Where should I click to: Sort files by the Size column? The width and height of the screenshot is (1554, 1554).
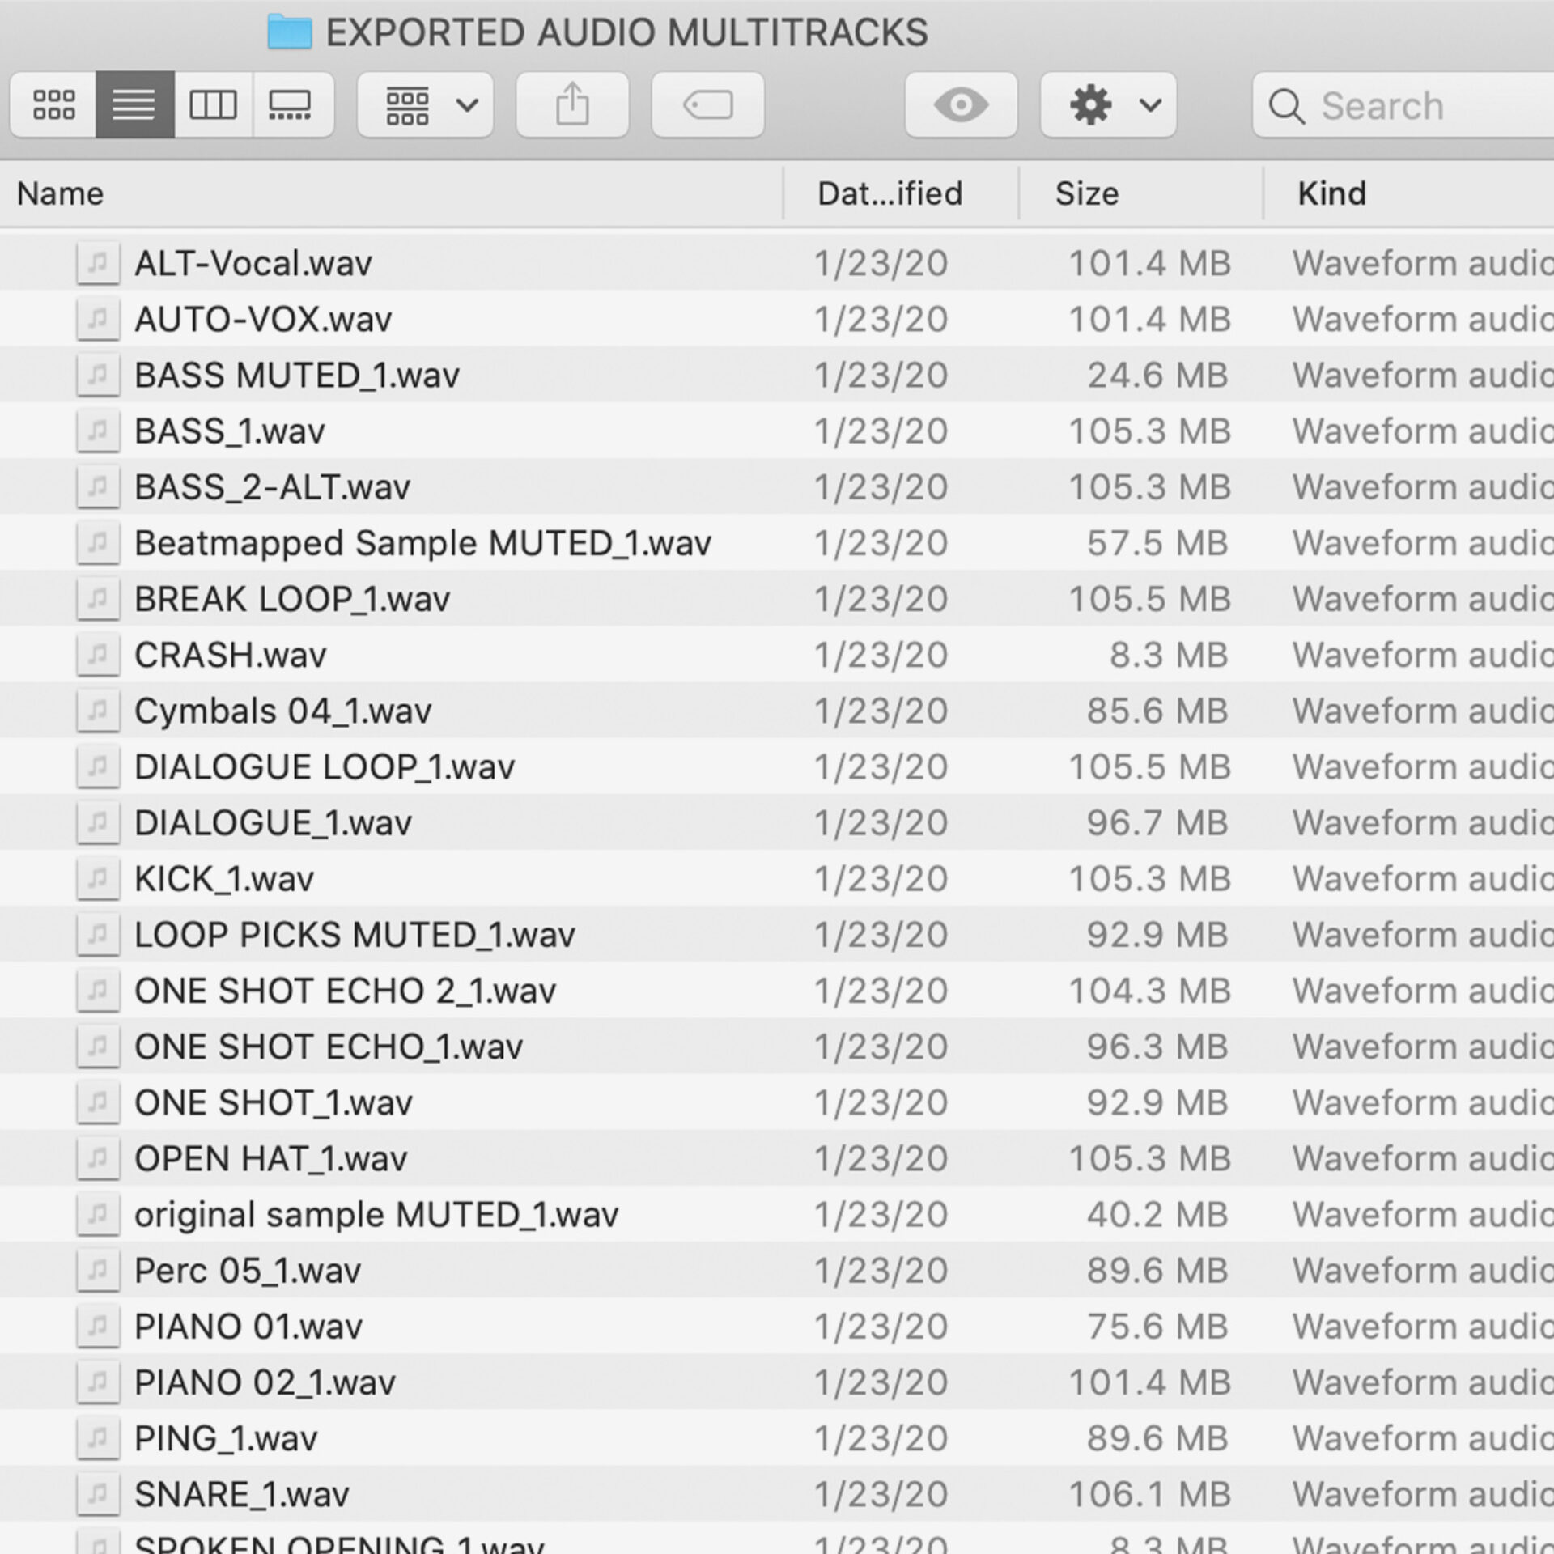(x=1086, y=193)
